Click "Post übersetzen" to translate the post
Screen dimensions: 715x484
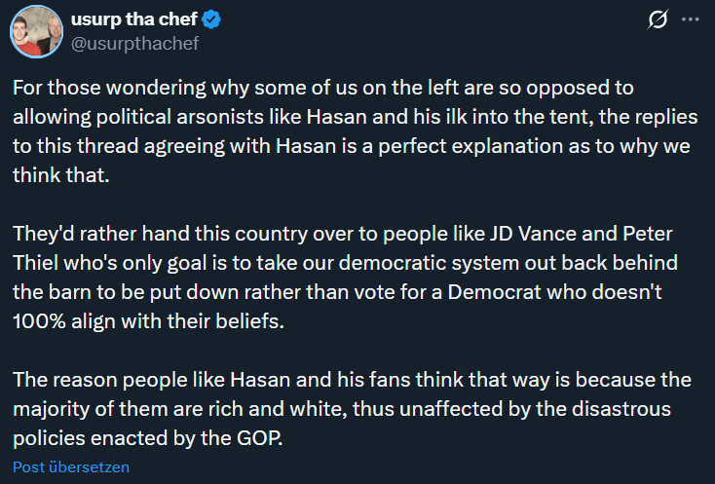71,466
